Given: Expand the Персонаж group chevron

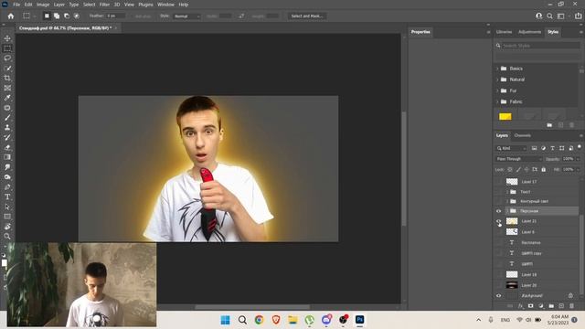Looking at the screenshot, I should coord(508,211).
